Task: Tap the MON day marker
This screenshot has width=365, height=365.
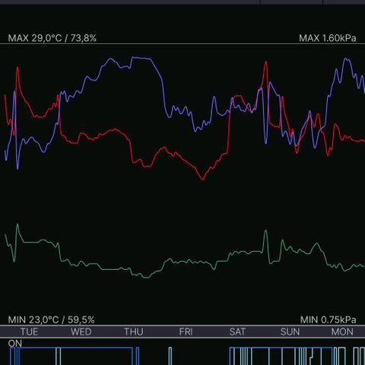Action: click(x=342, y=332)
